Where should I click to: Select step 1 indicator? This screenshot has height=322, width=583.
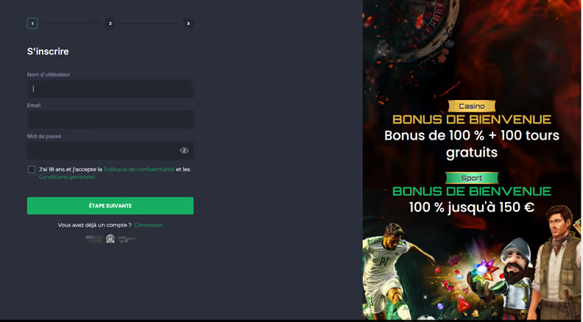tap(32, 24)
